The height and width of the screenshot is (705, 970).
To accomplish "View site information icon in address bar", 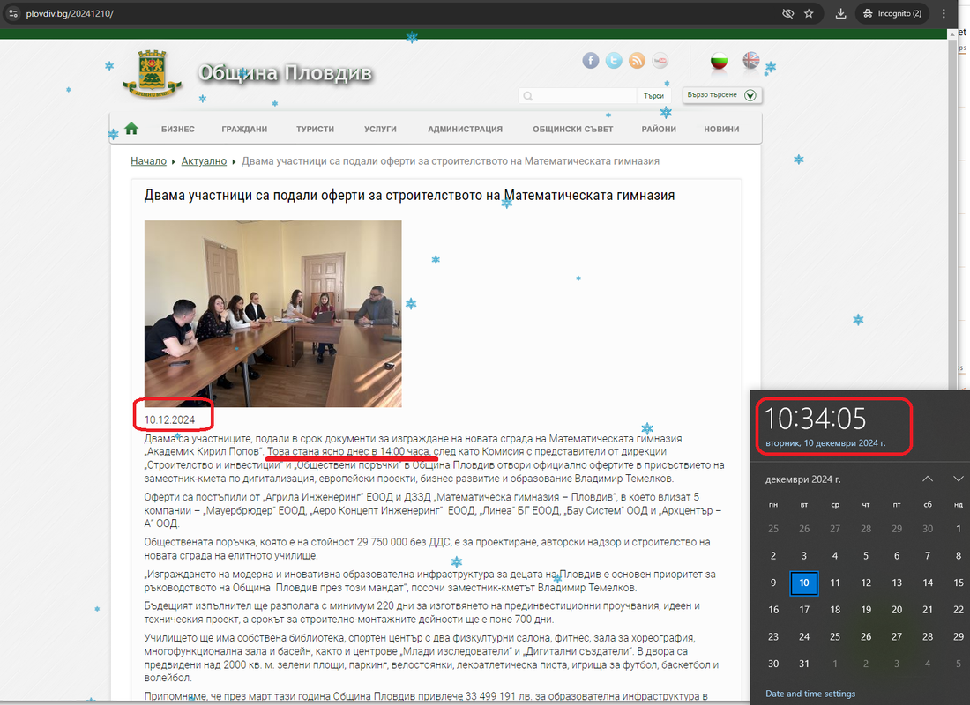I will pos(13,13).
